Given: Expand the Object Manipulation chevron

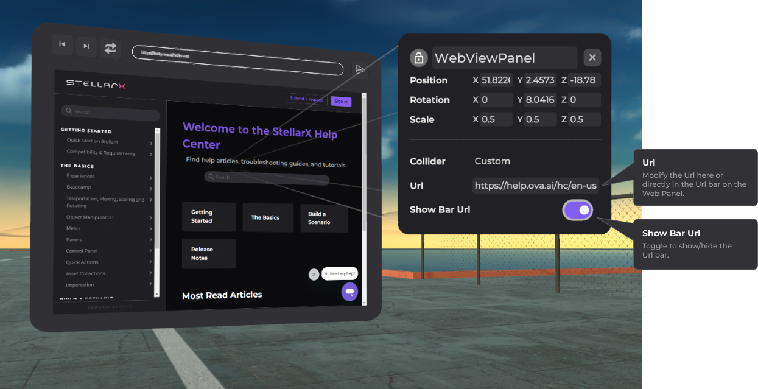Looking at the screenshot, I should (x=150, y=218).
